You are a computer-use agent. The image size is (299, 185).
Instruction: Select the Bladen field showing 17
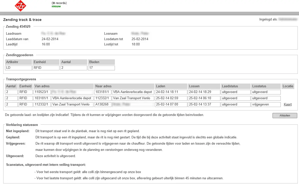point(101,68)
